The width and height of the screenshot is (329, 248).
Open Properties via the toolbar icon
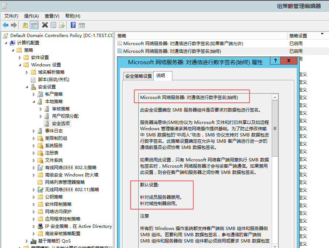(54, 25)
